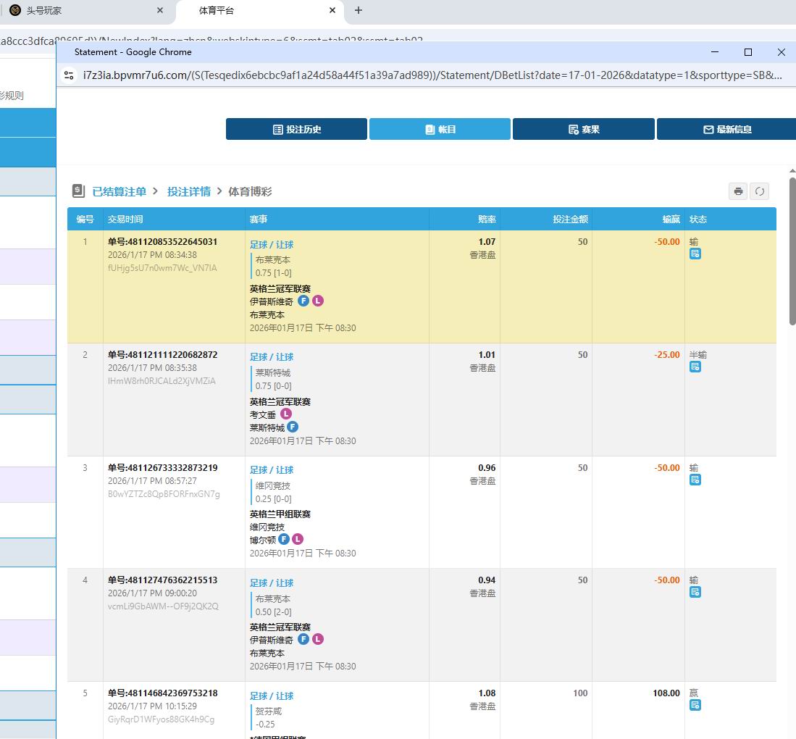Open the 赛果 results tab
The width and height of the screenshot is (796, 739).
(583, 129)
